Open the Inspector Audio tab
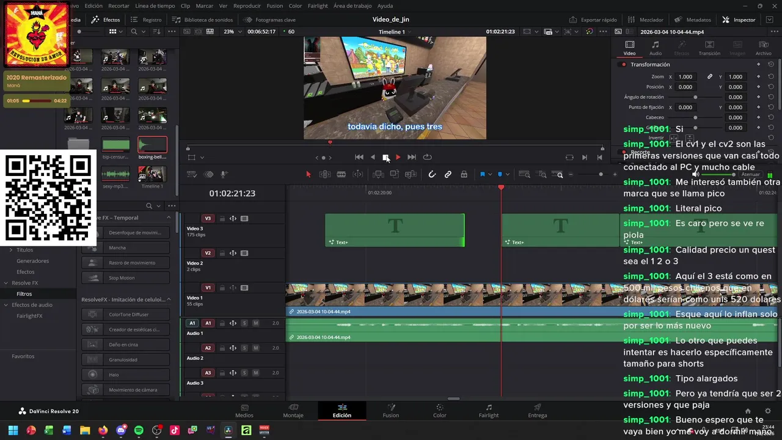The image size is (782, 440). pos(655,48)
